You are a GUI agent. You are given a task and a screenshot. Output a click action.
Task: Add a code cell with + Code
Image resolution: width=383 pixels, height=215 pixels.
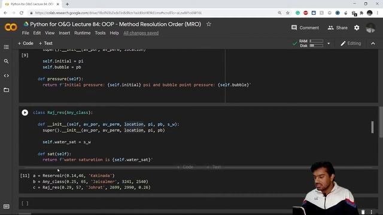coord(25,43)
